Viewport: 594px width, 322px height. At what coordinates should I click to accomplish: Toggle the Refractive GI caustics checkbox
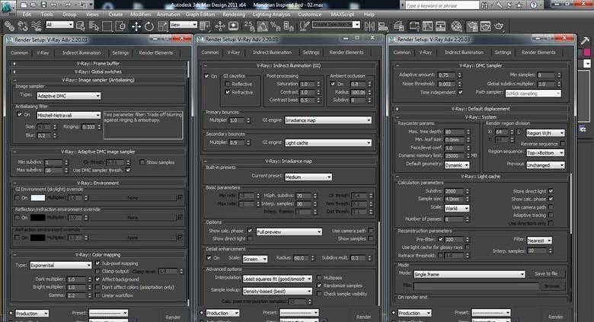[228, 92]
